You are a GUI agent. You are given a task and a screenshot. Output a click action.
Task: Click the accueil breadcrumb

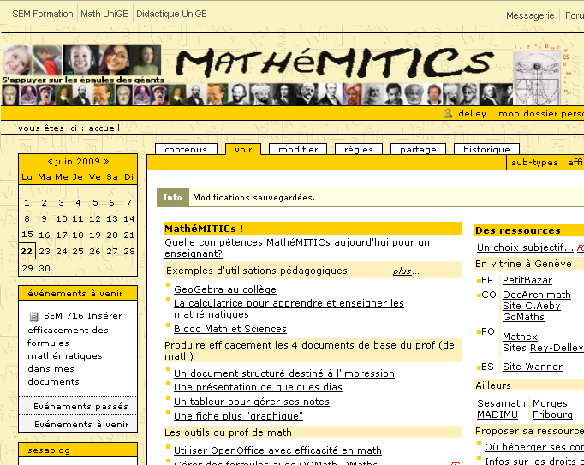pyautogui.click(x=104, y=128)
